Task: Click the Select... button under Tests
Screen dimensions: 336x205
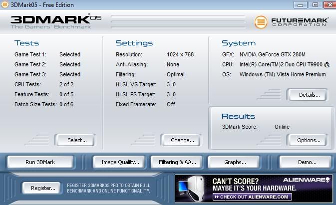Action: coord(75,140)
